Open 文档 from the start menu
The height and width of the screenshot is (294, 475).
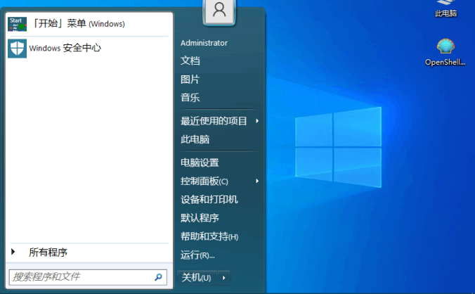point(190,60)
